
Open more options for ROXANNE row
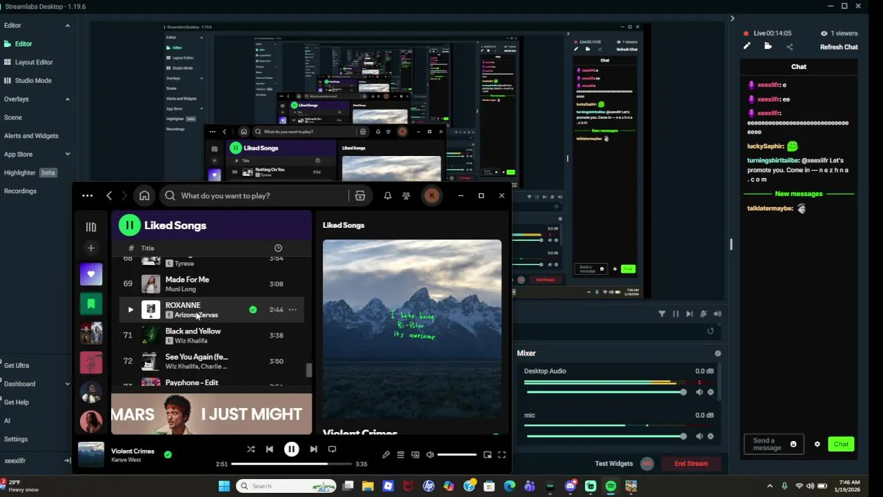292,310
